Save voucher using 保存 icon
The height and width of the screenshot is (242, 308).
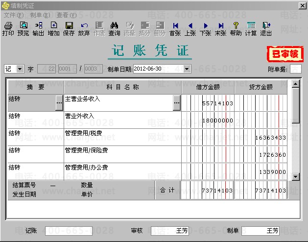69,29
